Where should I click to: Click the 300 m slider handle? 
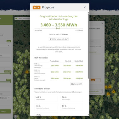click(x=10, y=82)
